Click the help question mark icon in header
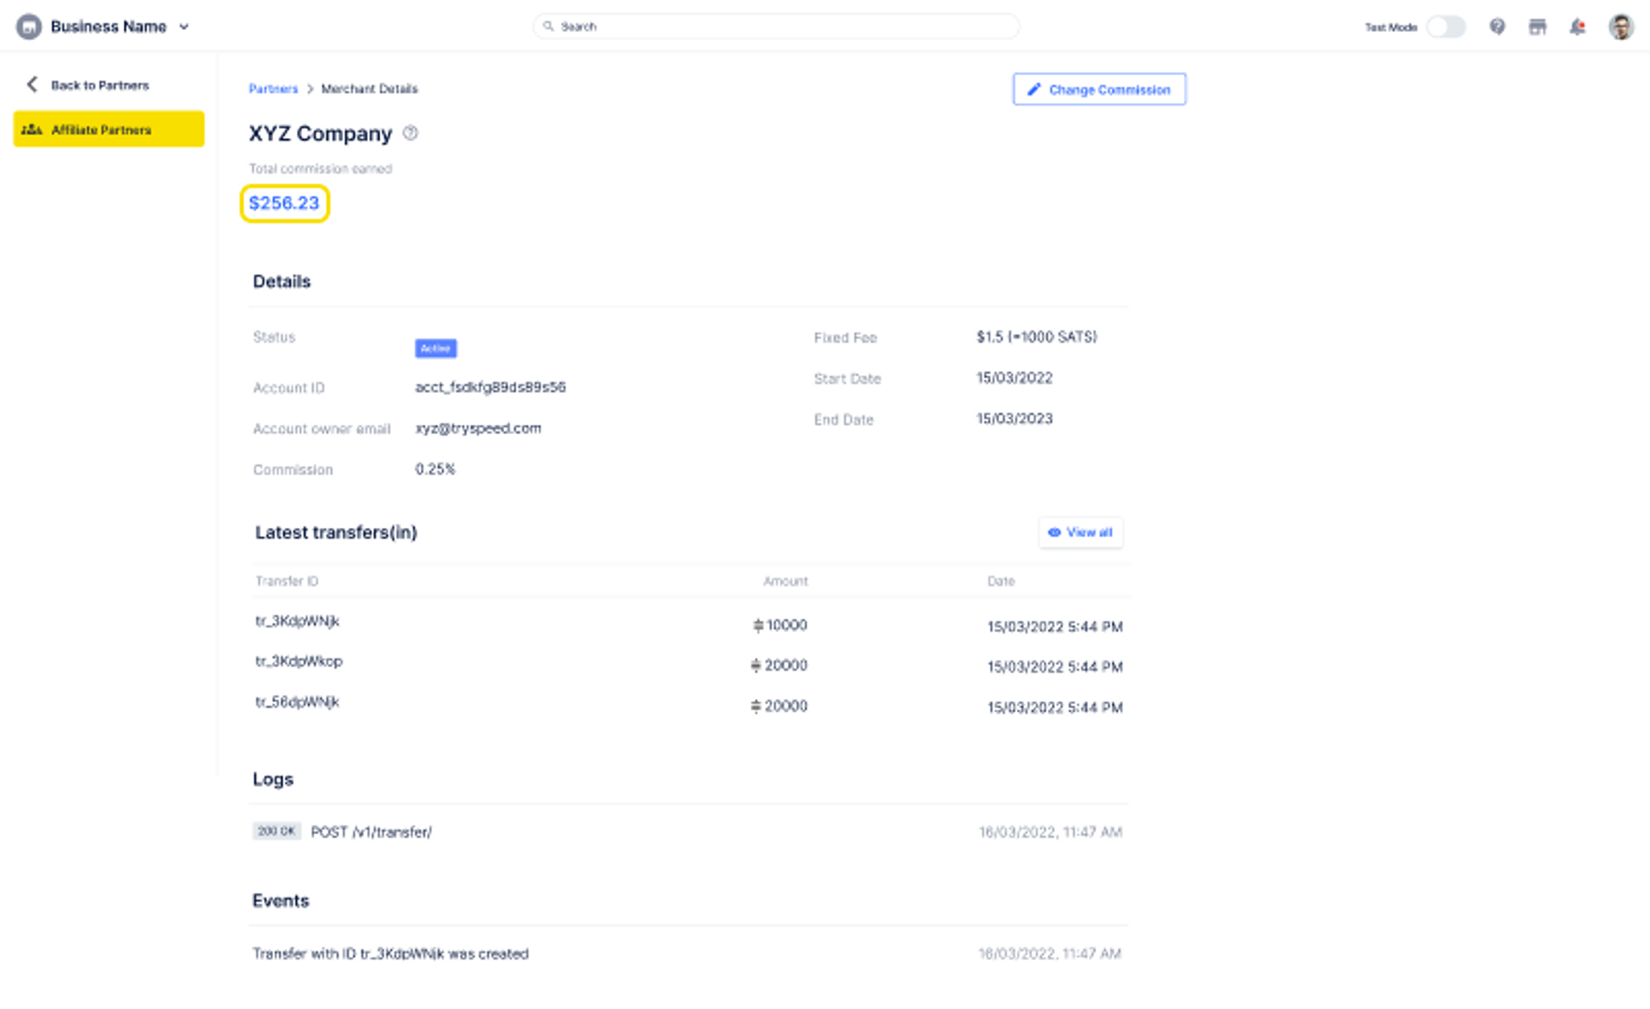The image size is (1650, 1009). point(1497,26)
